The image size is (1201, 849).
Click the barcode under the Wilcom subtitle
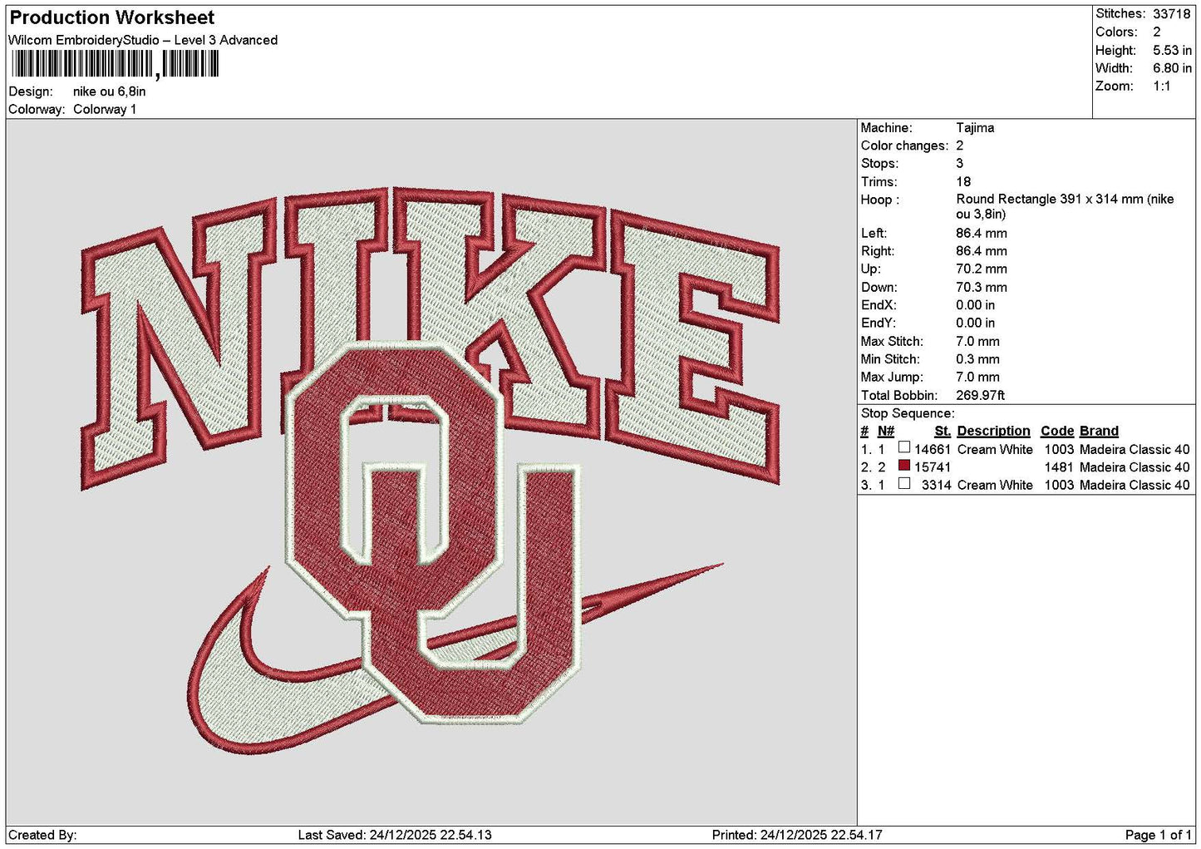[116, 64]
